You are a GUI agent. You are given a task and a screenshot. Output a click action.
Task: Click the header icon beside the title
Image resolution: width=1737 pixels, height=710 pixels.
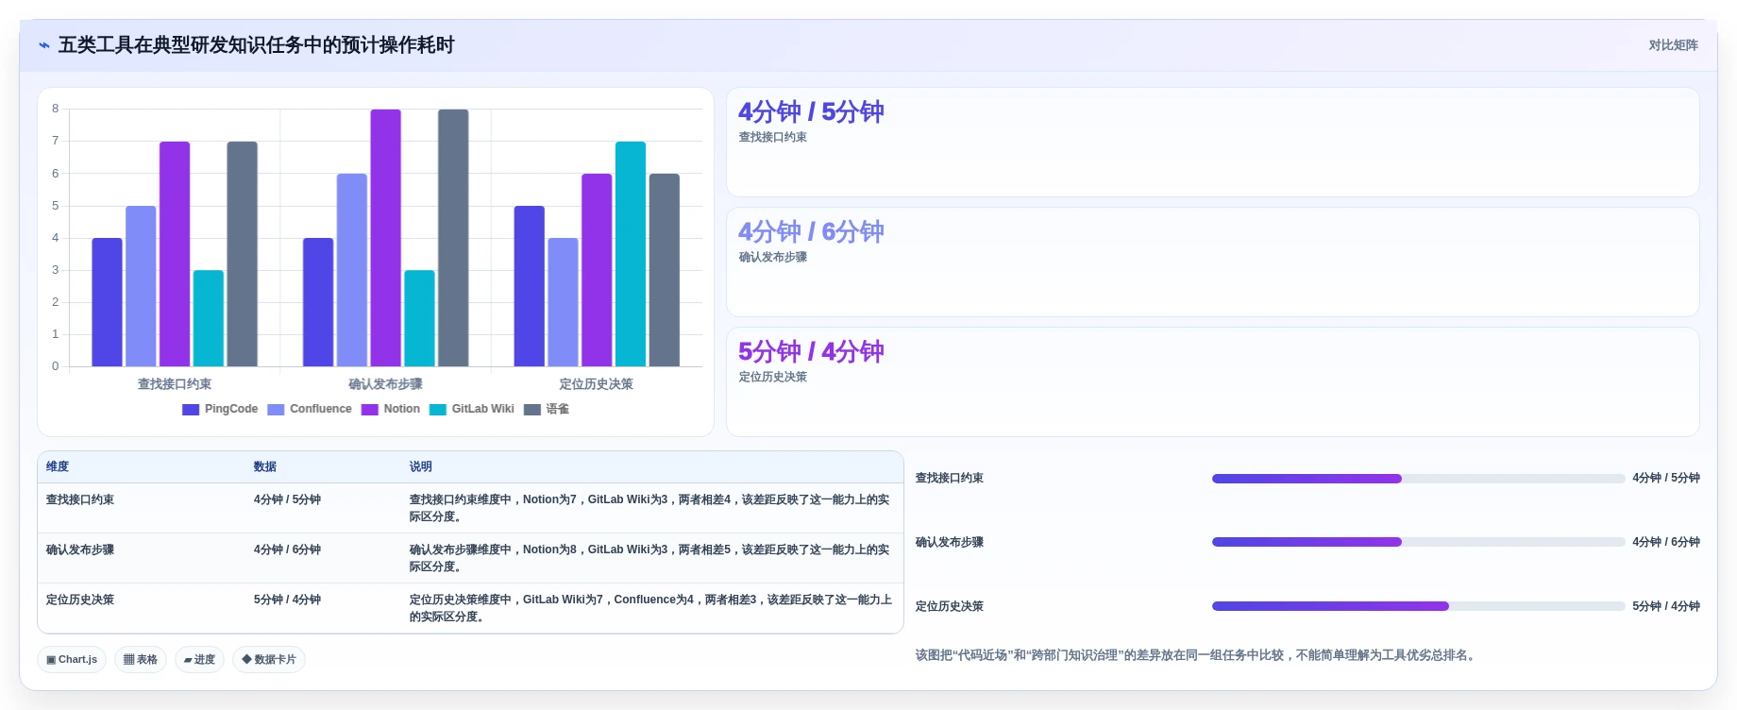click(x=43, y=45)
